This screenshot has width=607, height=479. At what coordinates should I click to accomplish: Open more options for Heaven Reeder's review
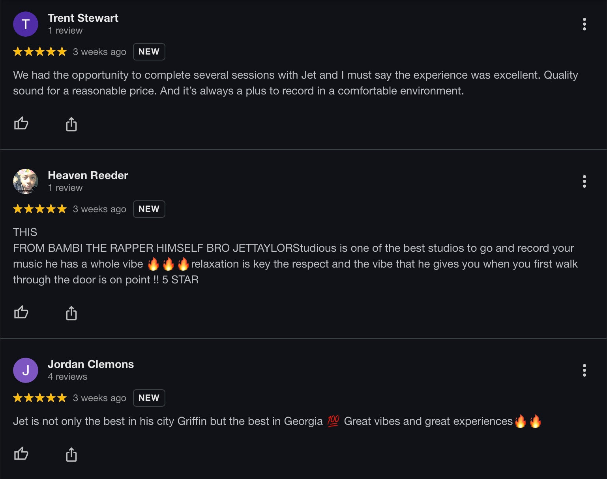584,181
